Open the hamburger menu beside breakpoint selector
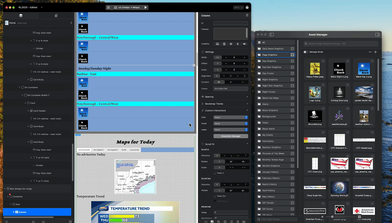392x223 pixels. point(108,7)
